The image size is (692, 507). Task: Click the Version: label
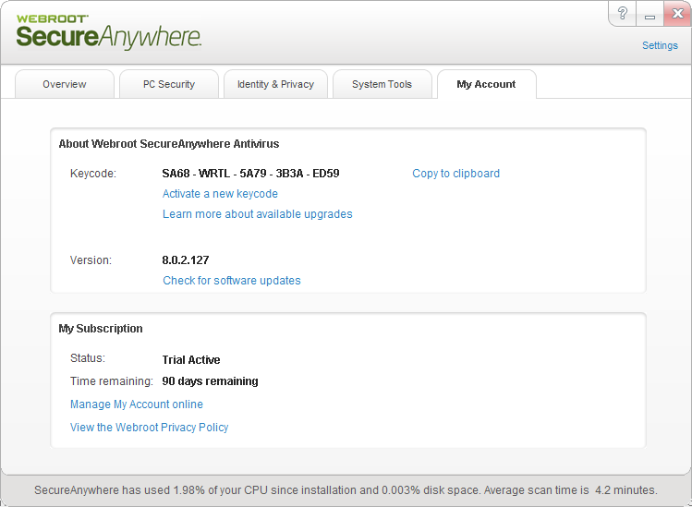coord(91,260)
